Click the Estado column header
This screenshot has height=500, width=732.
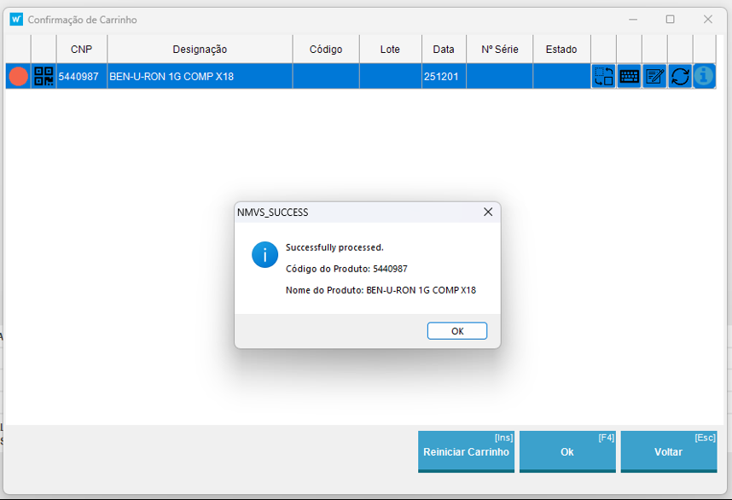(x=561, y=49)
